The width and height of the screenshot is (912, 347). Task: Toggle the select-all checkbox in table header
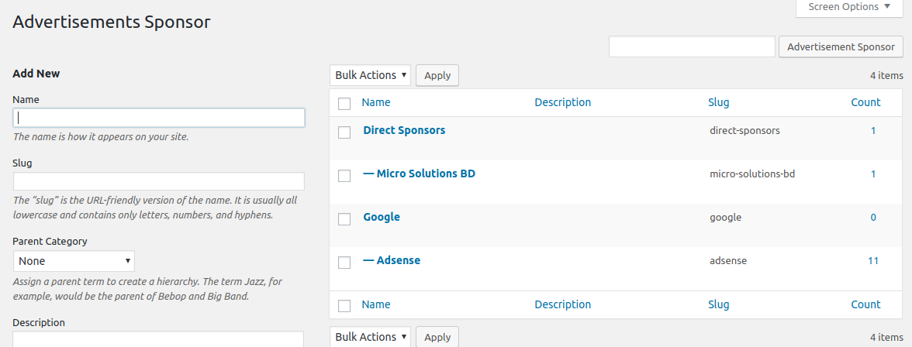(345, 103)
